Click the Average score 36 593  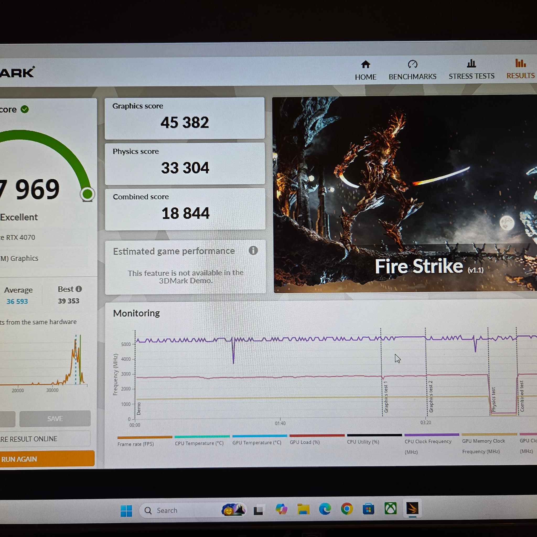point(17,301)
